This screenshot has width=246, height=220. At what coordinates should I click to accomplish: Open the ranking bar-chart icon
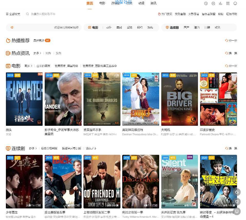(221, 3)
